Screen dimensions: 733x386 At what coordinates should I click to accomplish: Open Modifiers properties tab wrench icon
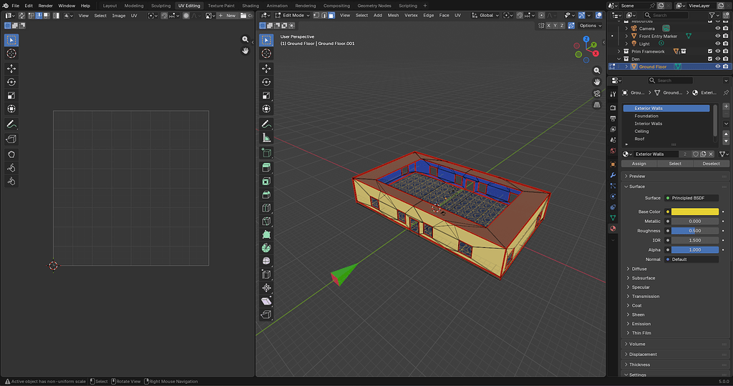pos(613,175)
